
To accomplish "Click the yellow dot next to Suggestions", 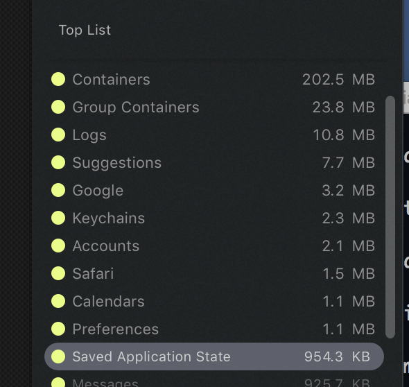I will point(58,162).
